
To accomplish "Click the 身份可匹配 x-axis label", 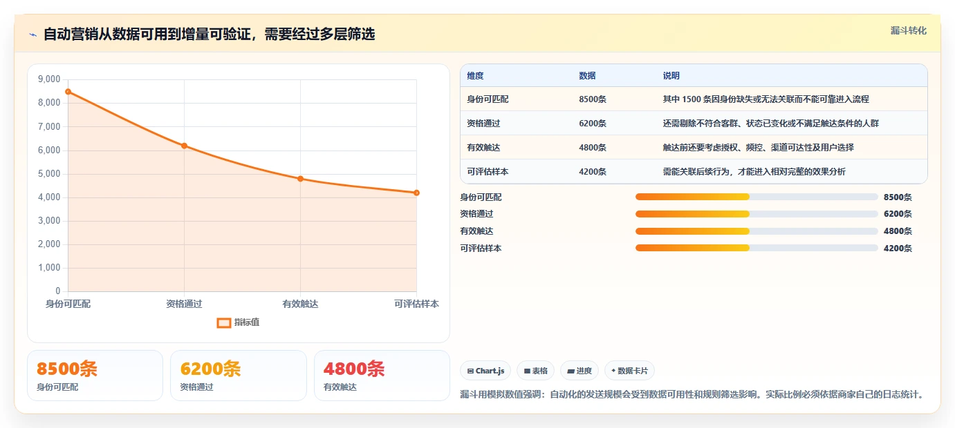I will point(68,304).
